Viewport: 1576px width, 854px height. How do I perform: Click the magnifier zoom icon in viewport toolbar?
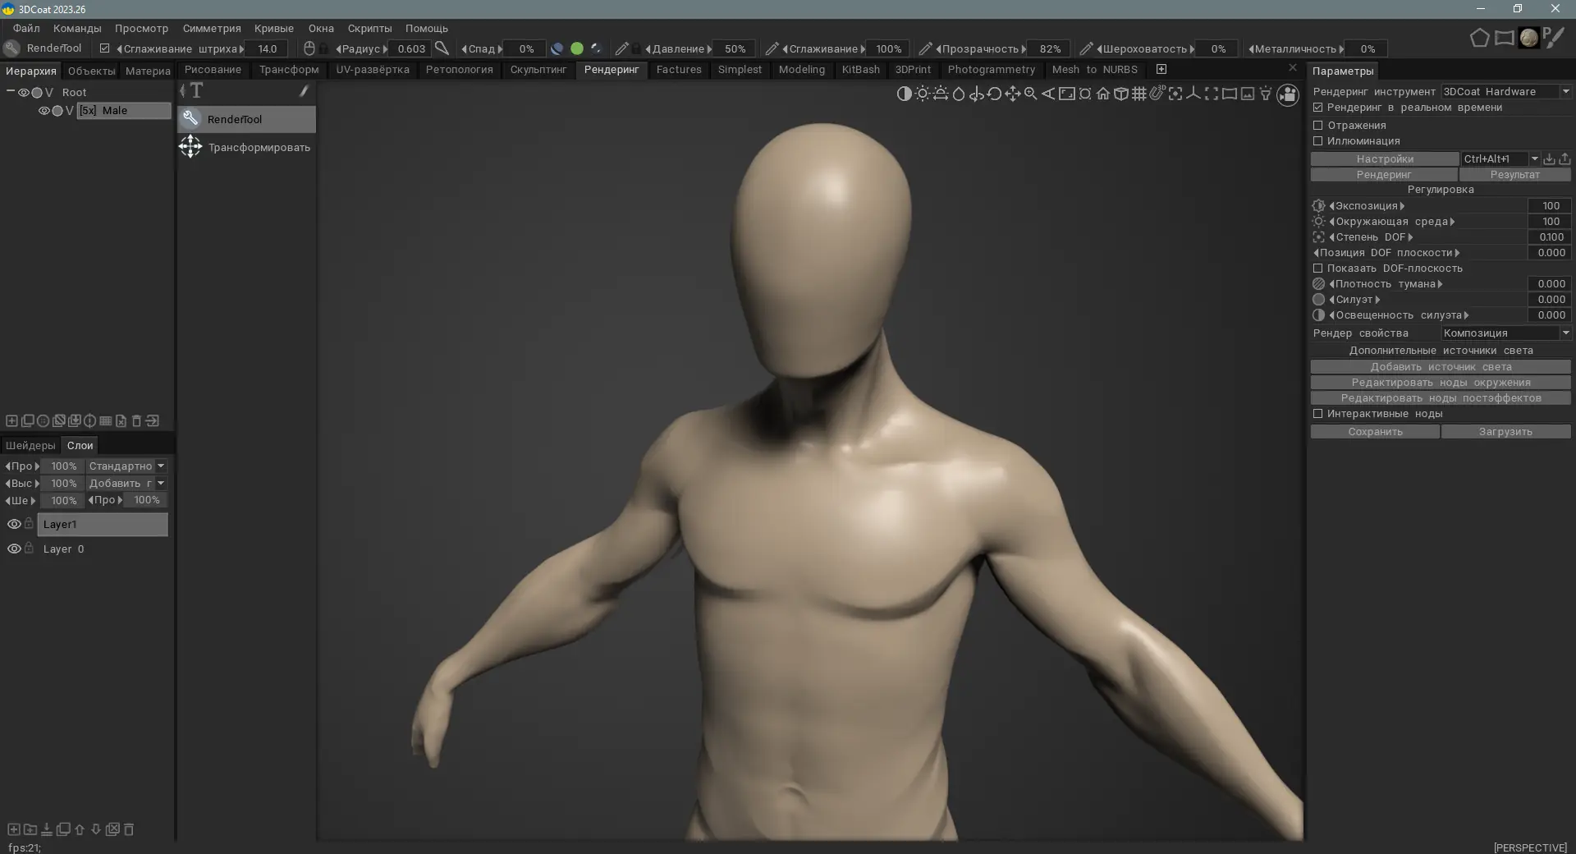click(x=1030, y=94)
